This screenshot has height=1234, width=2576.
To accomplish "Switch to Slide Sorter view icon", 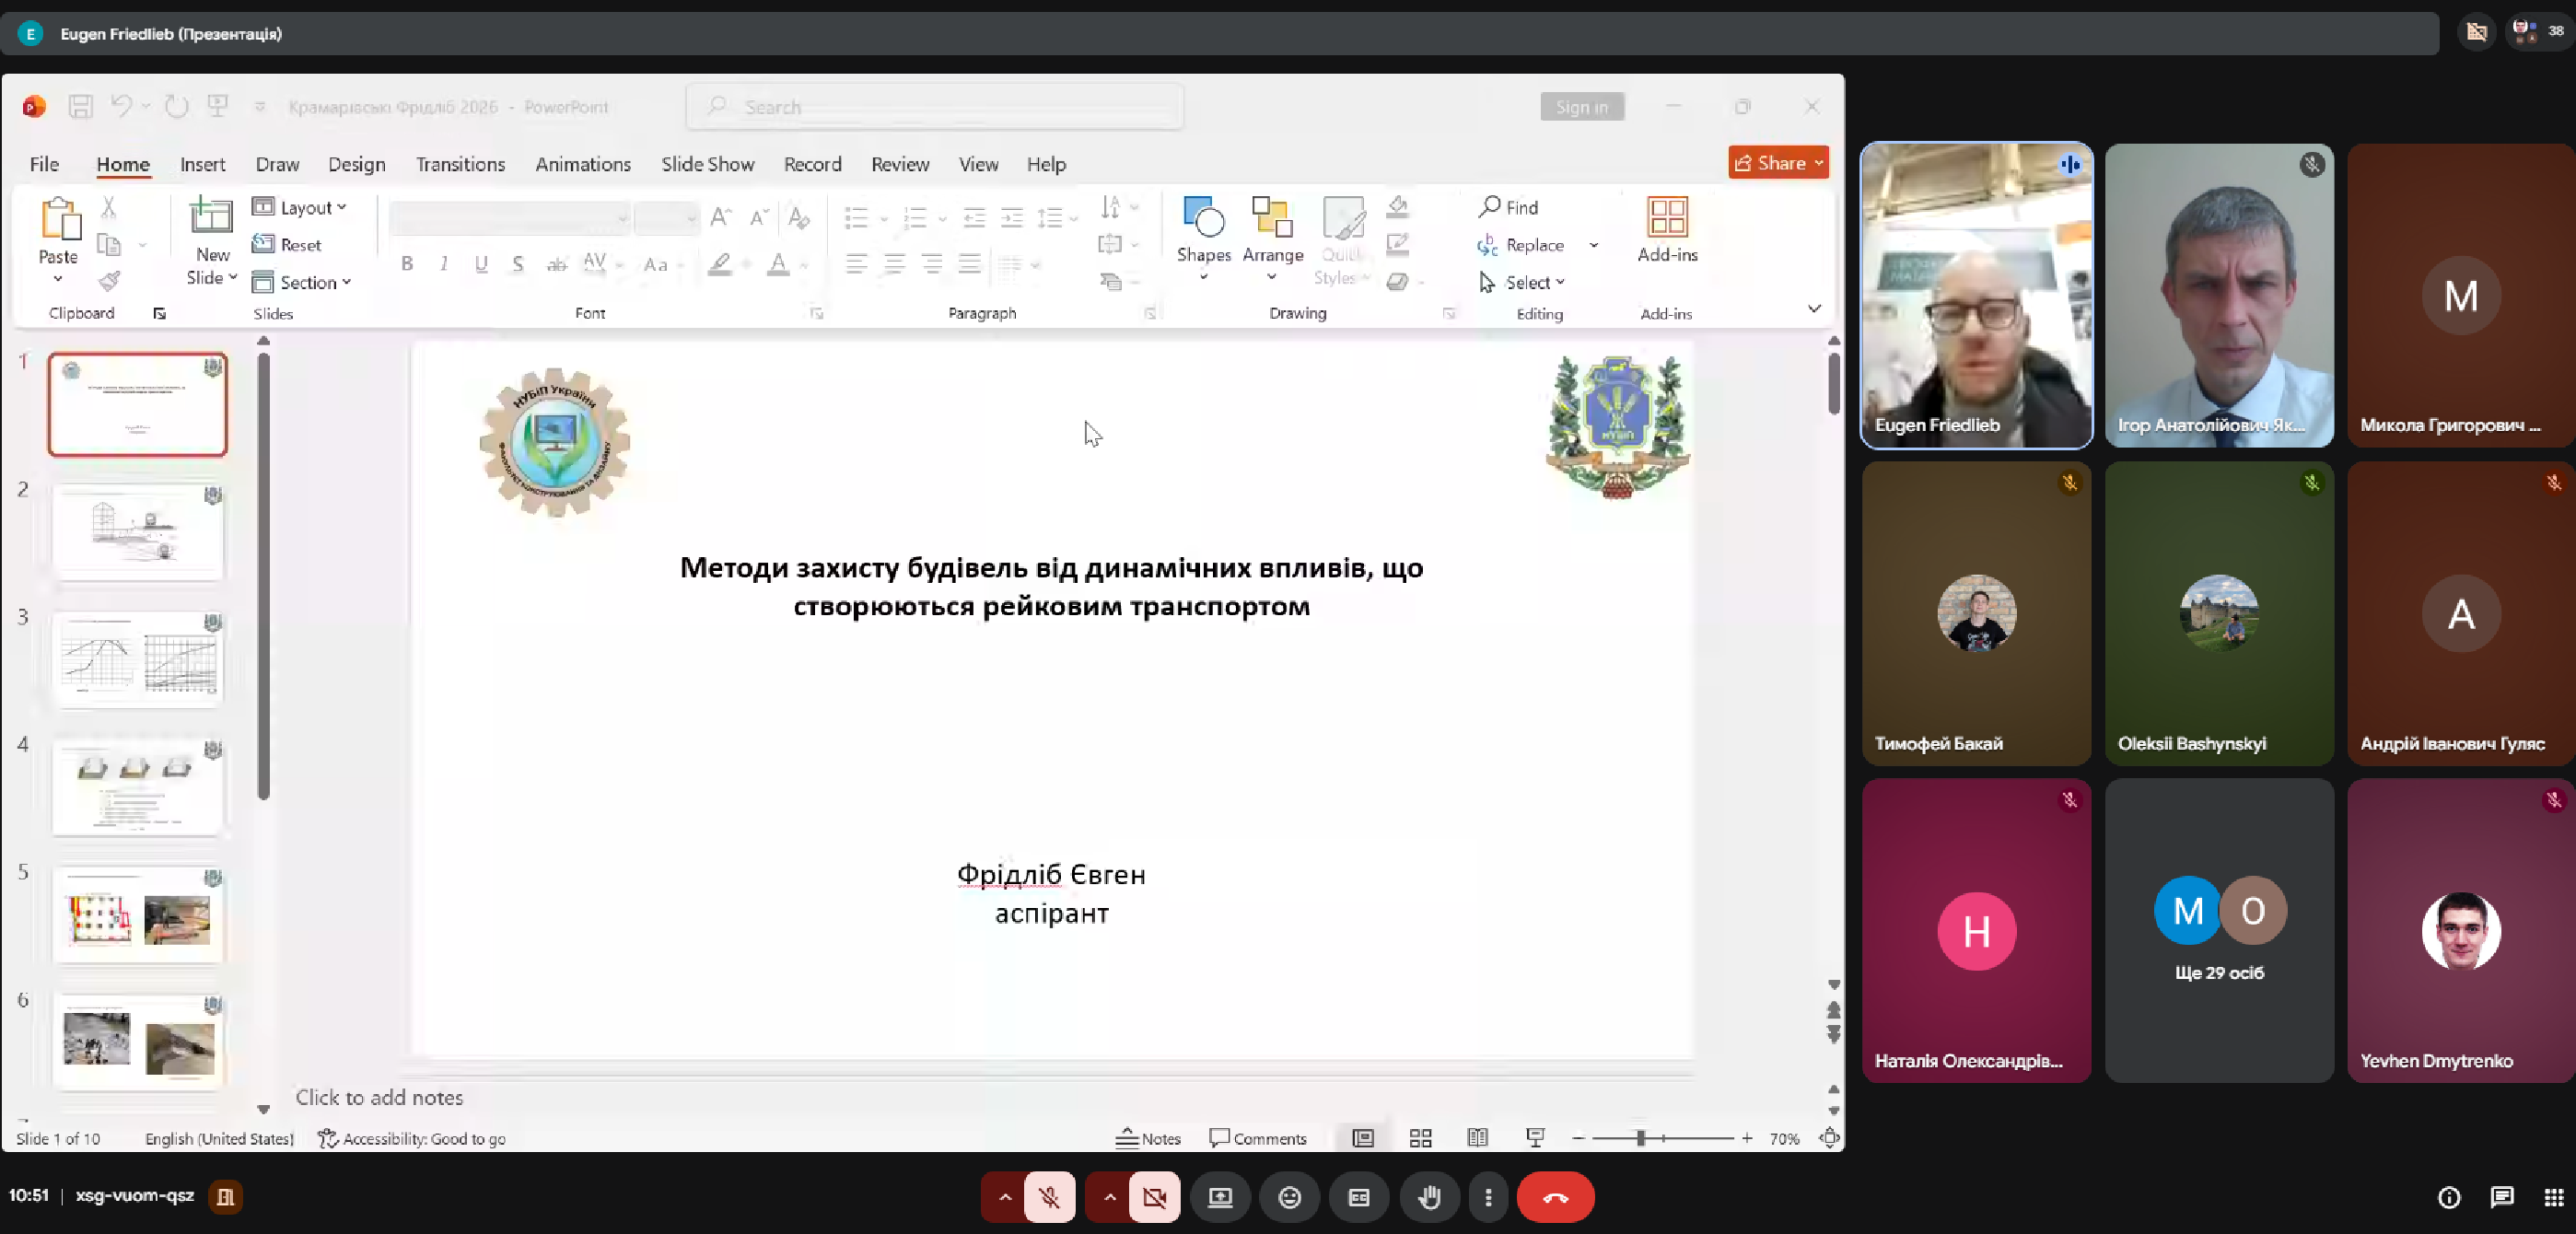I will tap(1420, 1138).
